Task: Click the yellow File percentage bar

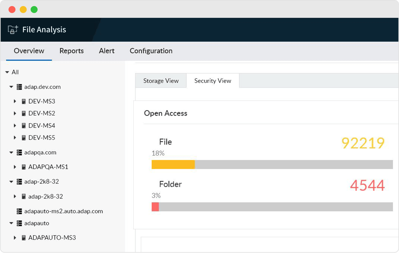Action: [173, 164]
